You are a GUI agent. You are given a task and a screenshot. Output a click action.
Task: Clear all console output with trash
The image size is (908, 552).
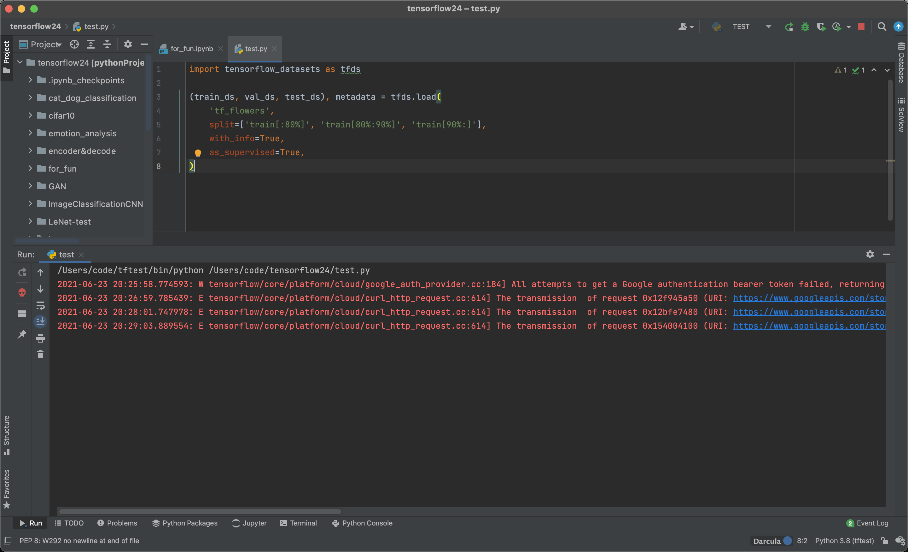[41, 354]
